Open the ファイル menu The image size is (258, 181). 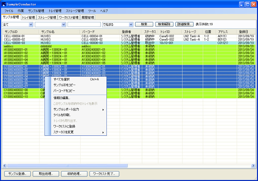(9, 11)
